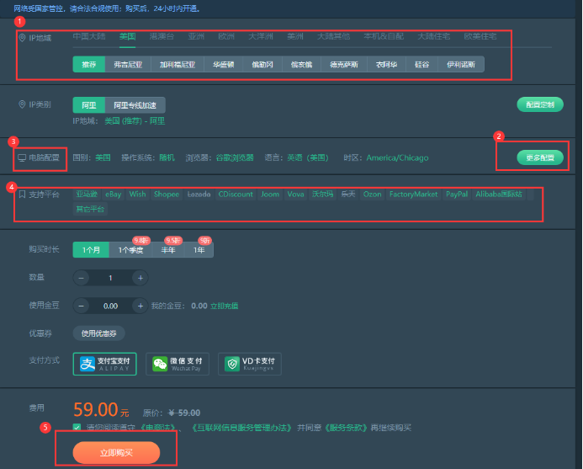Click the Joom platform tag
The width and height of the screenshot is (583, 469).
(270, 194)
